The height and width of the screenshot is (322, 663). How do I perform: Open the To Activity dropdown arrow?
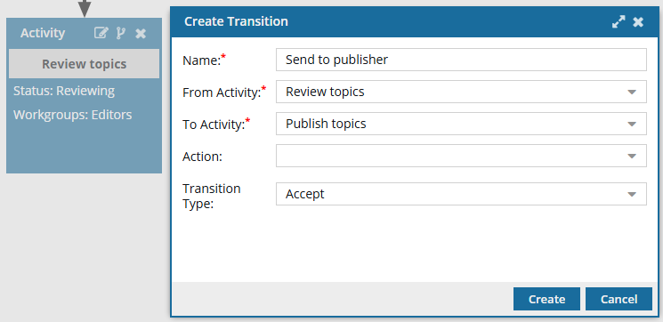632,124
